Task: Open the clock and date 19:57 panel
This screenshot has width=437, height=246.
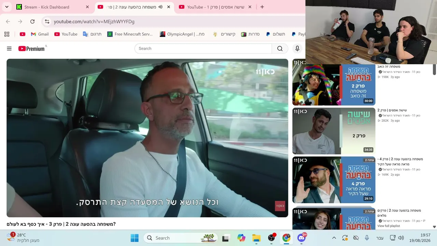Action: (420, 238)
